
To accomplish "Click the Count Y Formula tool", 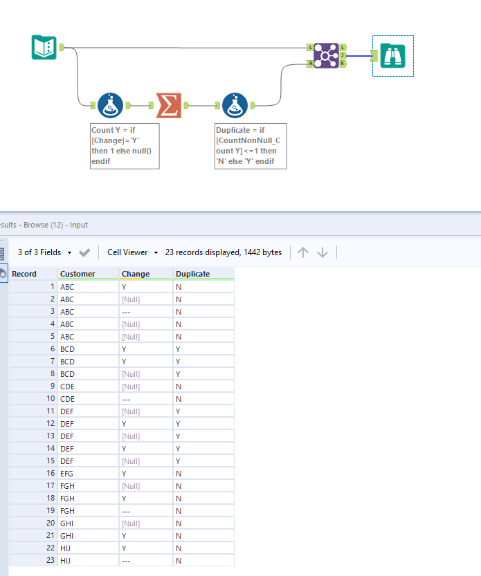I will tap(109, 106).
